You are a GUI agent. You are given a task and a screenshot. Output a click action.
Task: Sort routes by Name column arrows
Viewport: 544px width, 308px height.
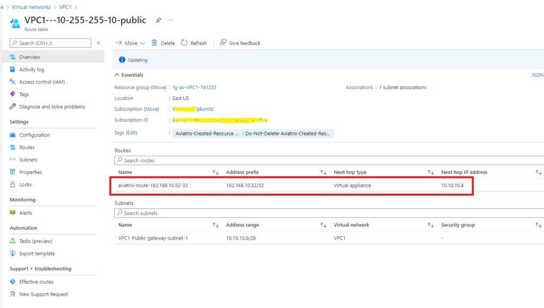click(216, 173)
